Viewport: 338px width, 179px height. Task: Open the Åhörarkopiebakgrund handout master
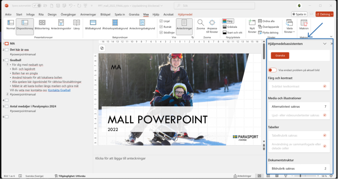[115, 25]
